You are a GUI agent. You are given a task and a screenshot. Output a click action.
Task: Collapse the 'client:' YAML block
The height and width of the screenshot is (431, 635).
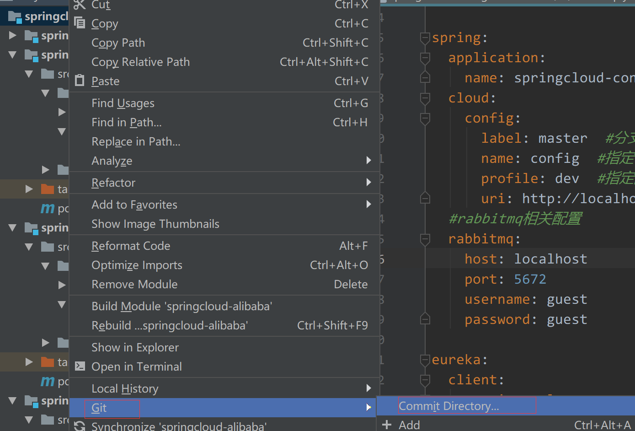point(425,380)
